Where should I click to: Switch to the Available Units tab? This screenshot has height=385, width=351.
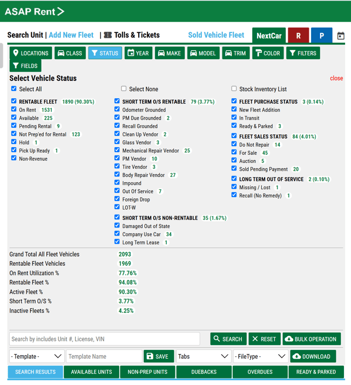point(91,372)
